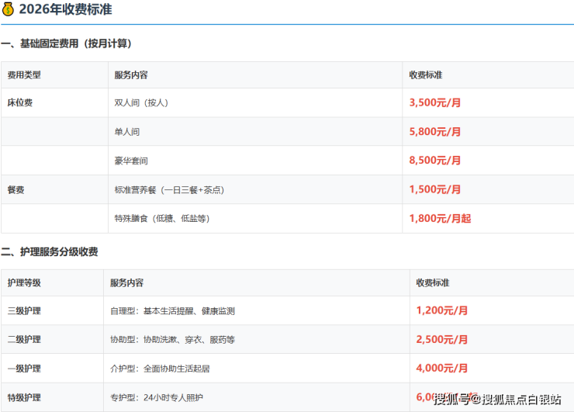Click the 2,500元/月 price for 二级护理
This screenshot has height=412, width=574.
pyautogui.click(x=441, y=339)
